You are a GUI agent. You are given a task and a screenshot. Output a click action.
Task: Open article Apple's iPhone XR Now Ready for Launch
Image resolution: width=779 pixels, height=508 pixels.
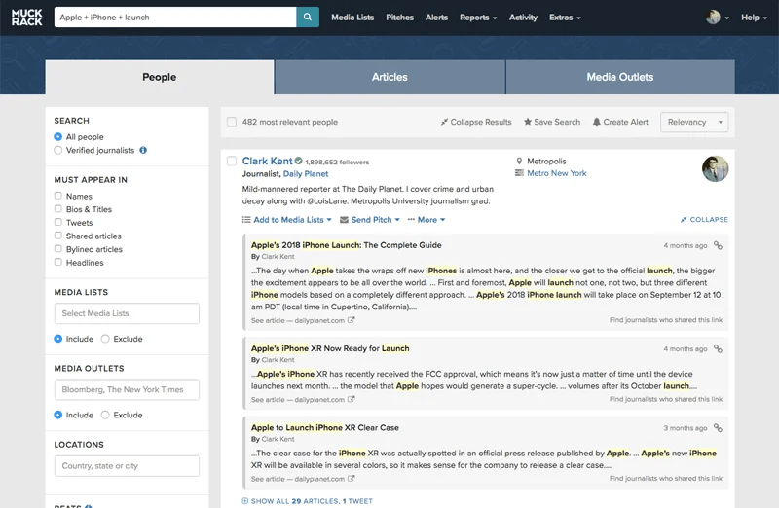[x=330, y=348]
